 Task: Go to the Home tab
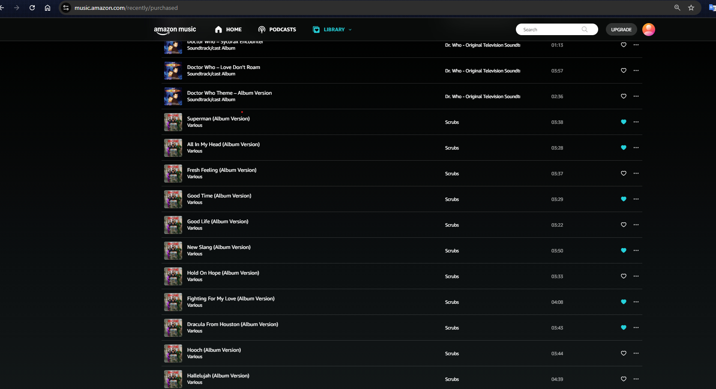tap(228, 30)
